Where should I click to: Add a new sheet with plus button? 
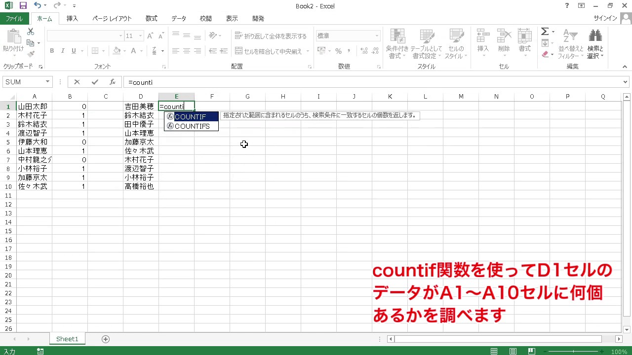click(x=105, y=339)
